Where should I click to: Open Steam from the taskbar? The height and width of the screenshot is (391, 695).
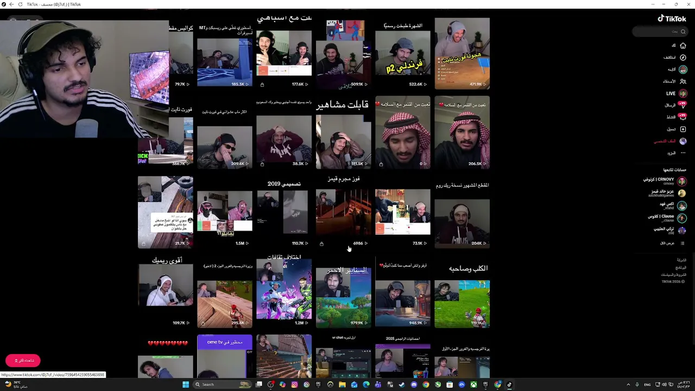pos(401,384)
